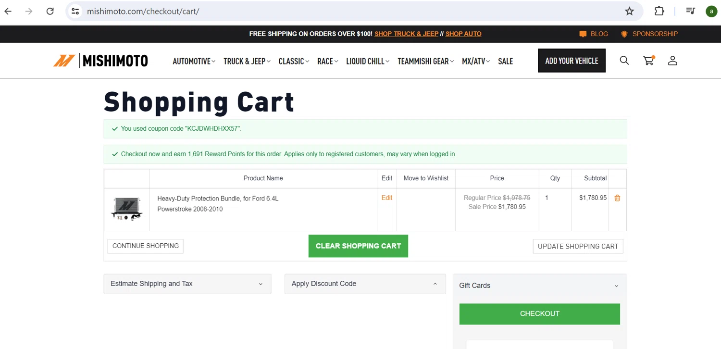Expand the MX/ATV menu

pyautogui.click(x=476, y=61)
